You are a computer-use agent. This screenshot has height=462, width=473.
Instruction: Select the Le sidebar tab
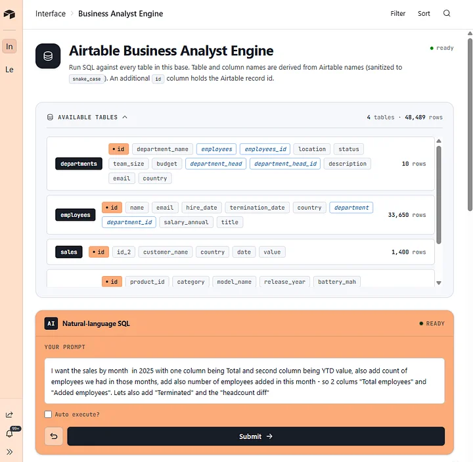tap(9, 70)
